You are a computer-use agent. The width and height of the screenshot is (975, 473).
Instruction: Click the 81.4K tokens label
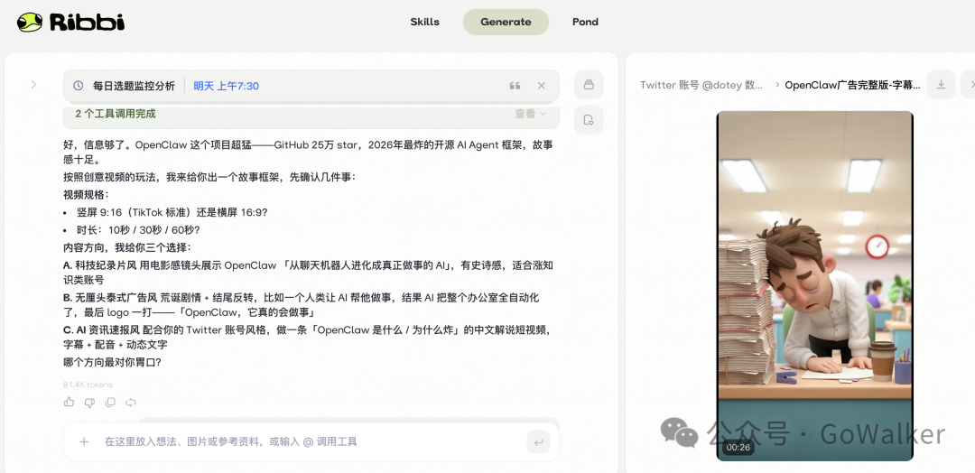(88, 385)
